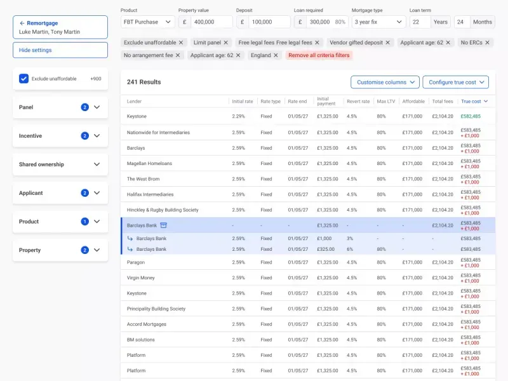Screen dimensions: 508x381
Task: Remove the England filter chip
Action: click(x=276, y=55)
